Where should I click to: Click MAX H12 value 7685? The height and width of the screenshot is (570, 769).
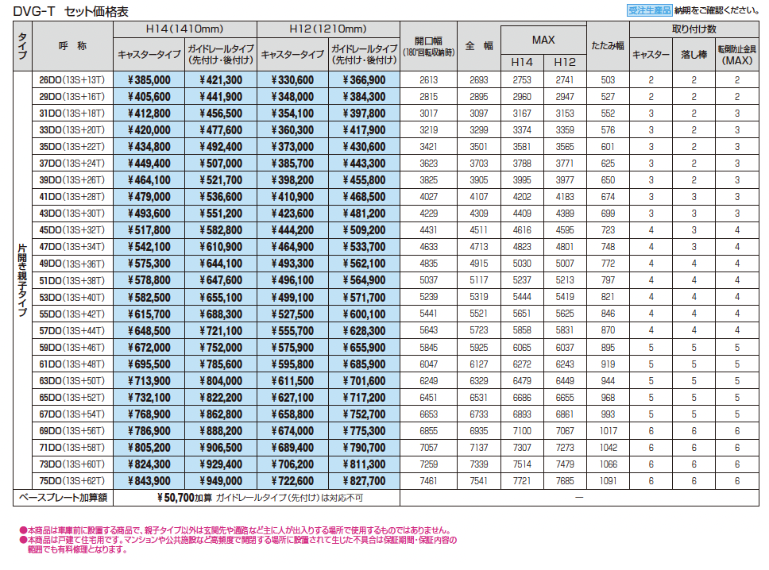565,481
